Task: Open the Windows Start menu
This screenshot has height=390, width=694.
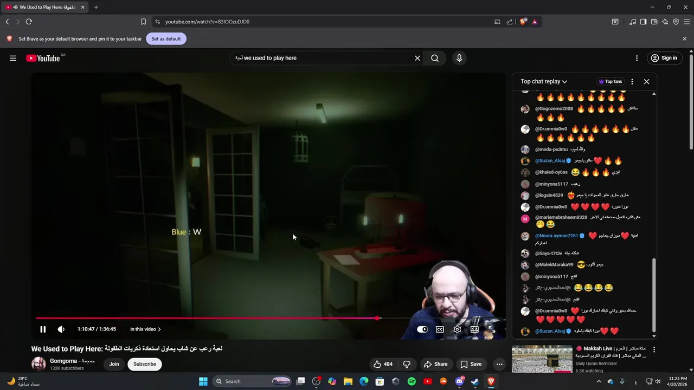Action: pos(203,381)
